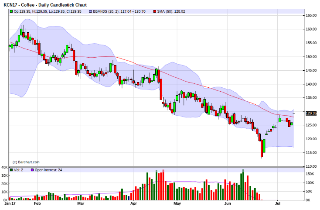Click the 10K volume axis label

[x=4, y=192]
